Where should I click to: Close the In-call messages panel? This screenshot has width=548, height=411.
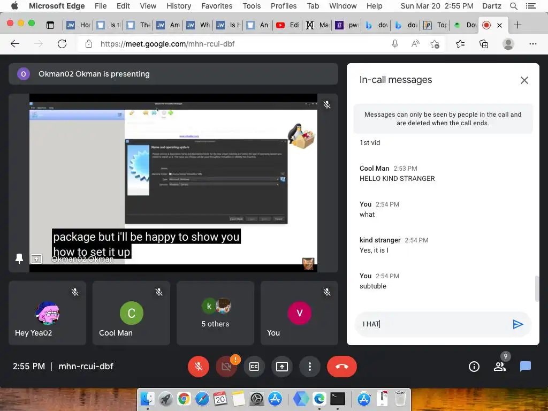click(524, 80)
